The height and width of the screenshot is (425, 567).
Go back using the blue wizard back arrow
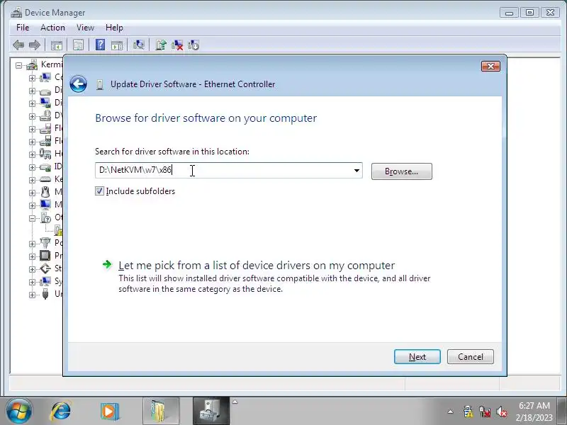(x=78, y=84)
